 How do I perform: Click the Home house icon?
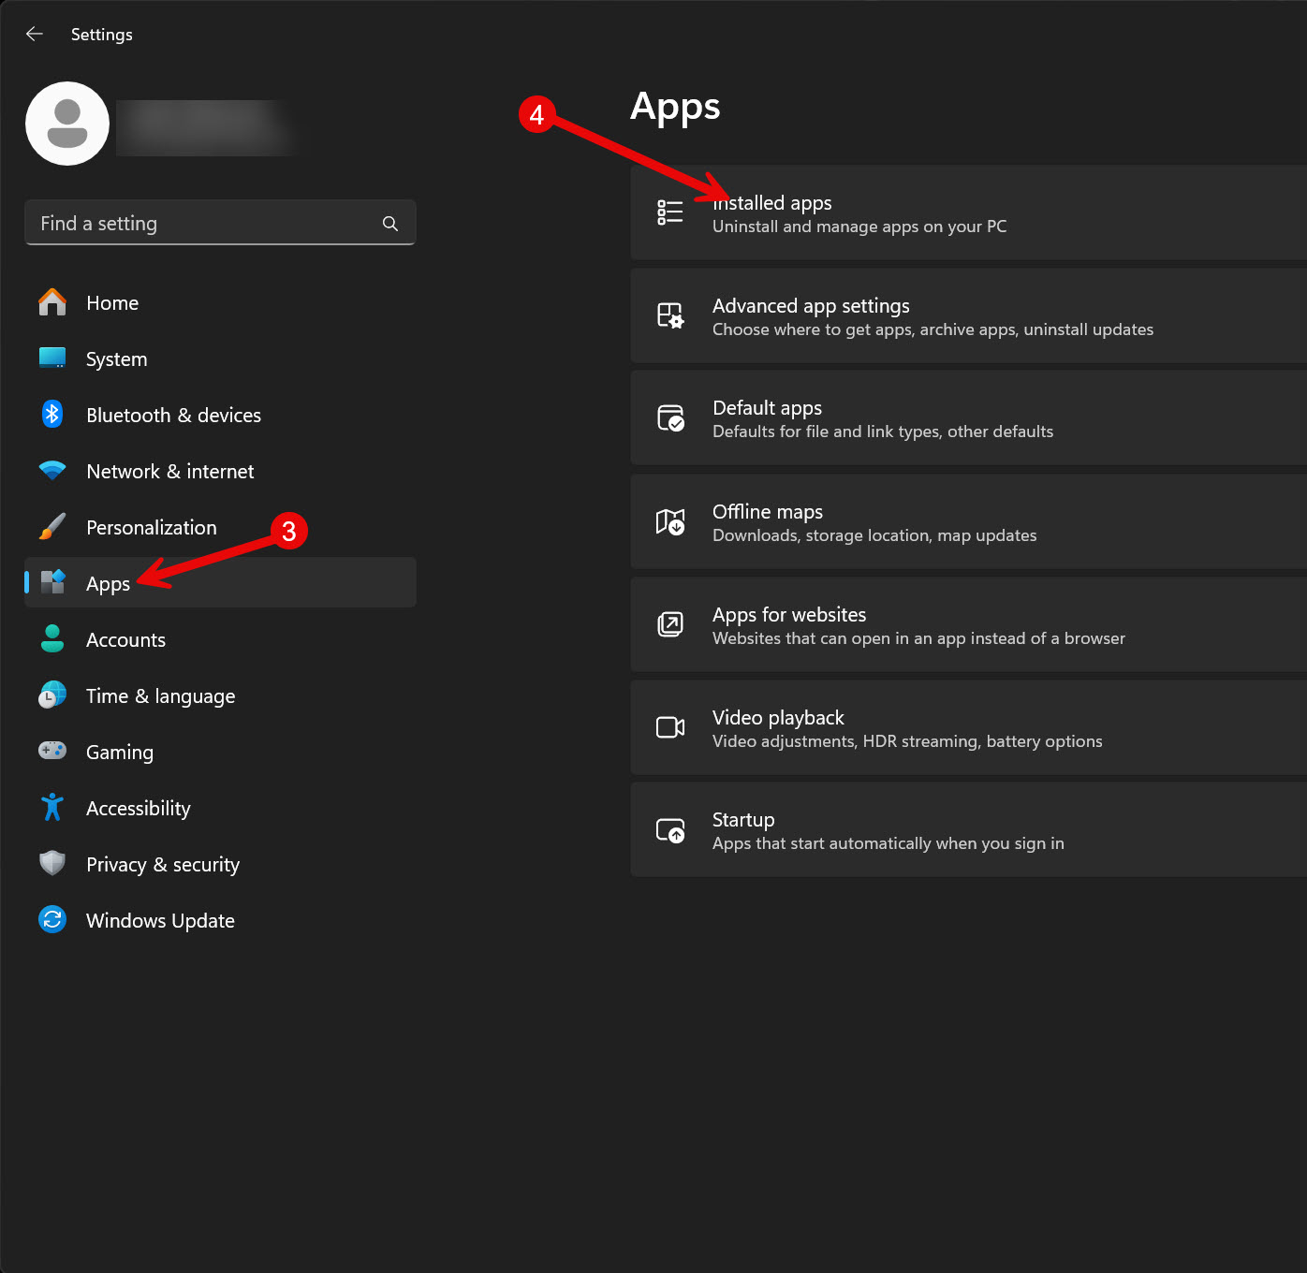coord(52,302)
